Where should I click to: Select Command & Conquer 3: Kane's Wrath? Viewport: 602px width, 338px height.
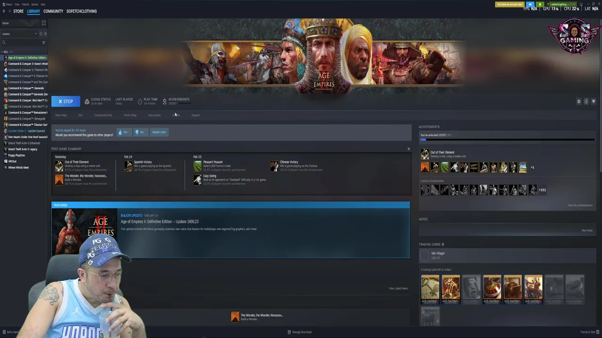coord(24,64)
